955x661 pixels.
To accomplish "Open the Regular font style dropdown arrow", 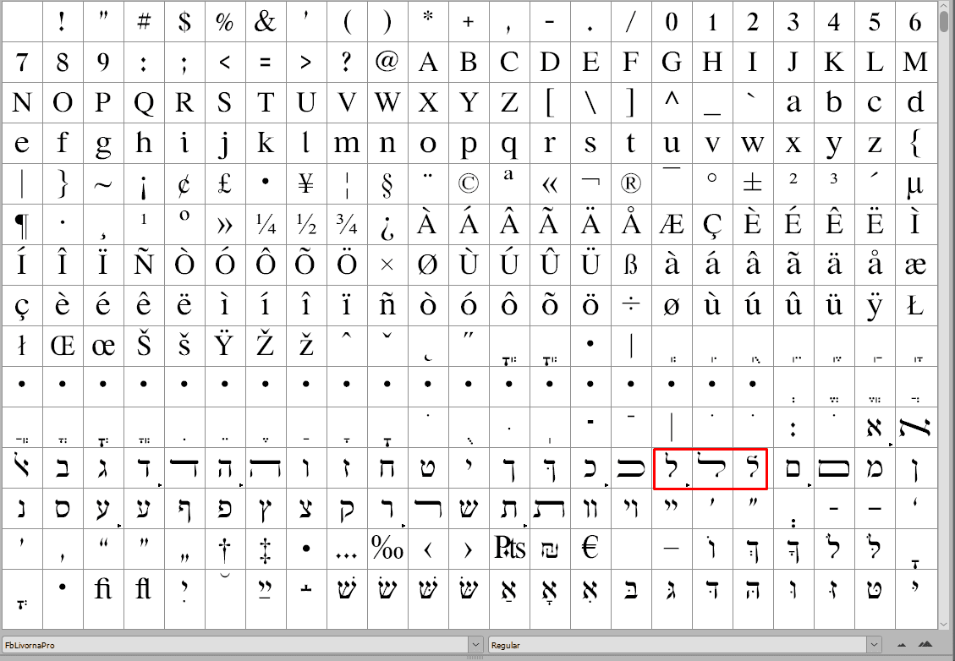I will [874, 645].
